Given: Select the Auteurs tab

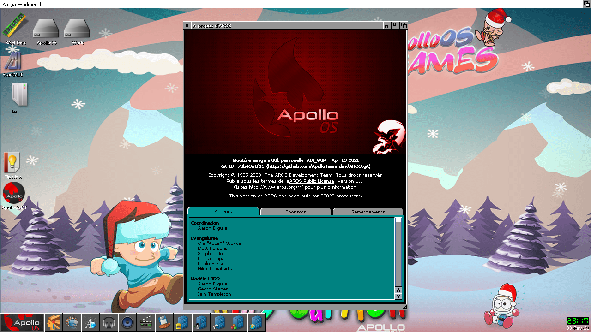Looking at the screenshot, I should 223,212.
